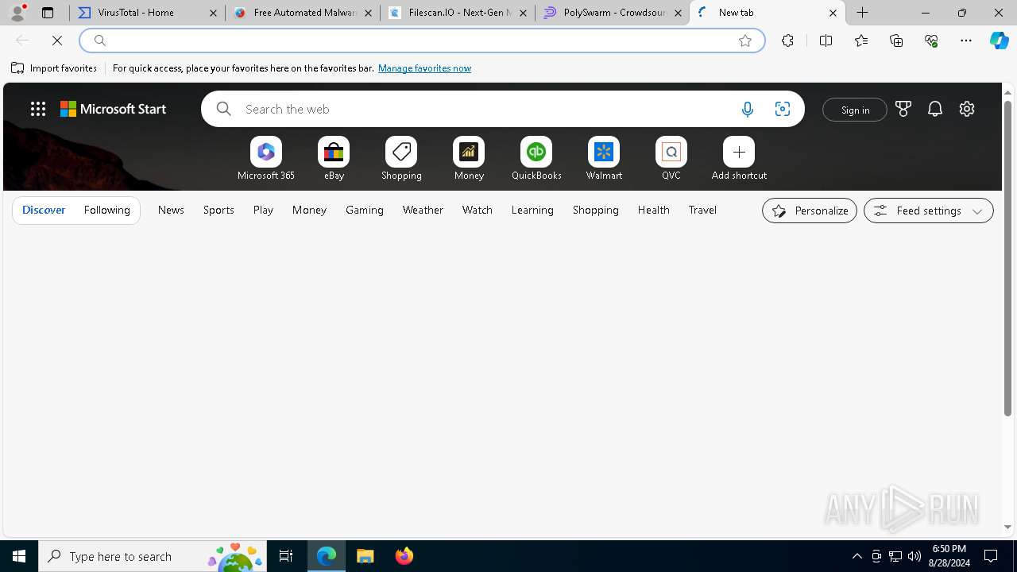Close the New tab tab
The height and width of the screenshot is (572, 1017).
pyautogui.click(x=833, y=13)
